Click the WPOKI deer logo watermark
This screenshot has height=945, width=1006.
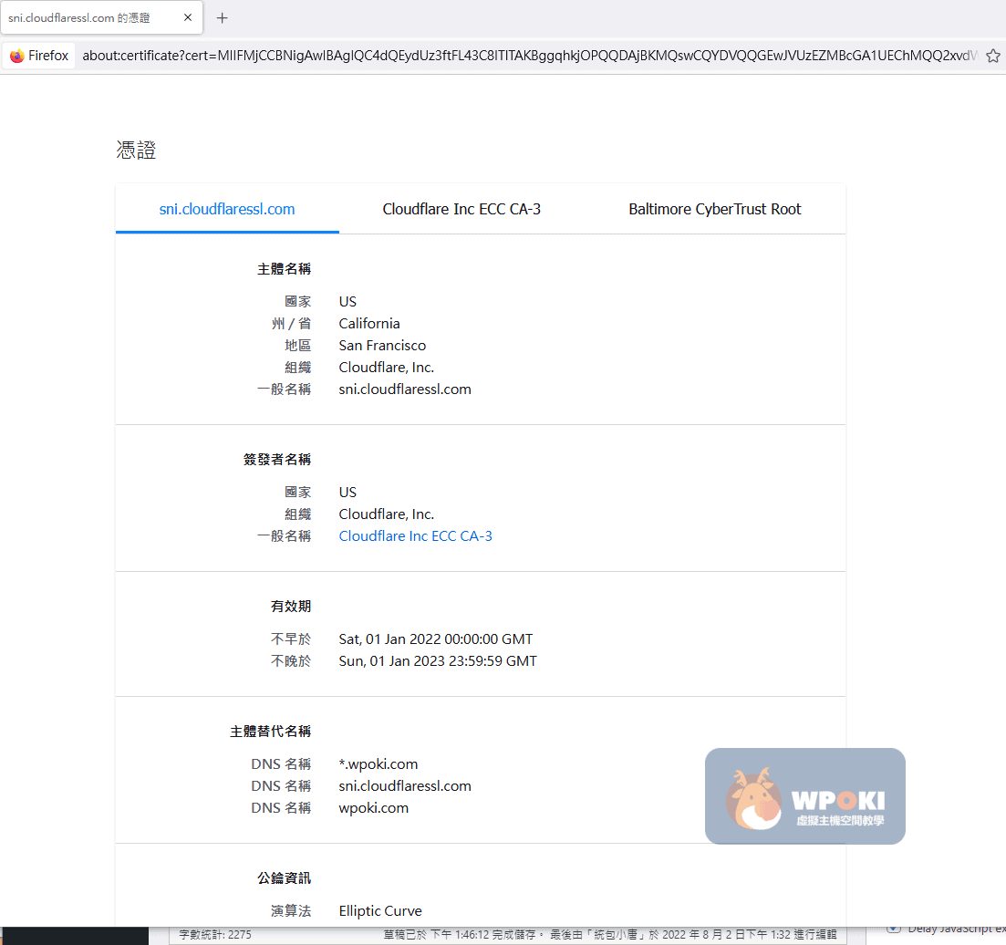(x=753, y=798)
